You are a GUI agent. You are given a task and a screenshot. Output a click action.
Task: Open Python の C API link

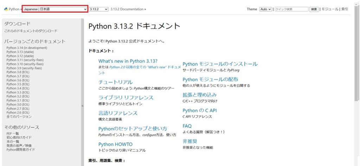point(200,110)
